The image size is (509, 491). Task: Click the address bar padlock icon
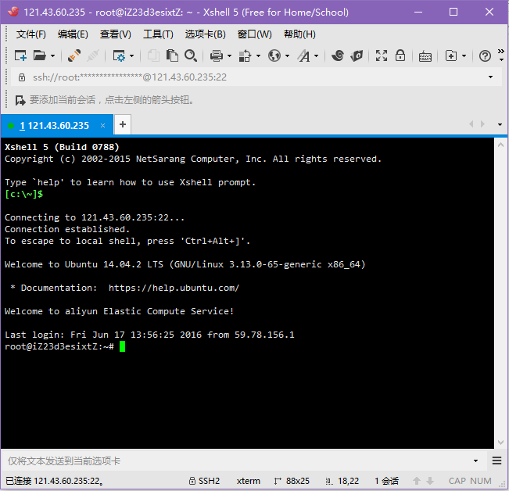[x=22, y=77]
